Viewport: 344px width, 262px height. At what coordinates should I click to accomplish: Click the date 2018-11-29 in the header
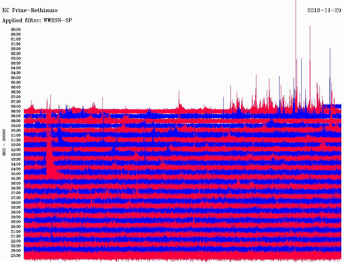[x=324, y=10]
